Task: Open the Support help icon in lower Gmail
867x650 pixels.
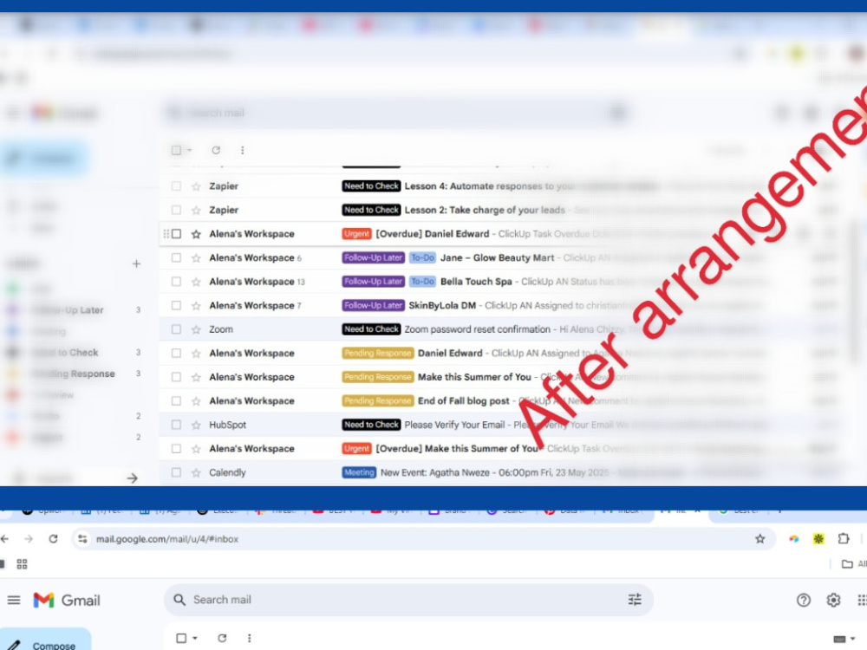Action: coord(804,600)
